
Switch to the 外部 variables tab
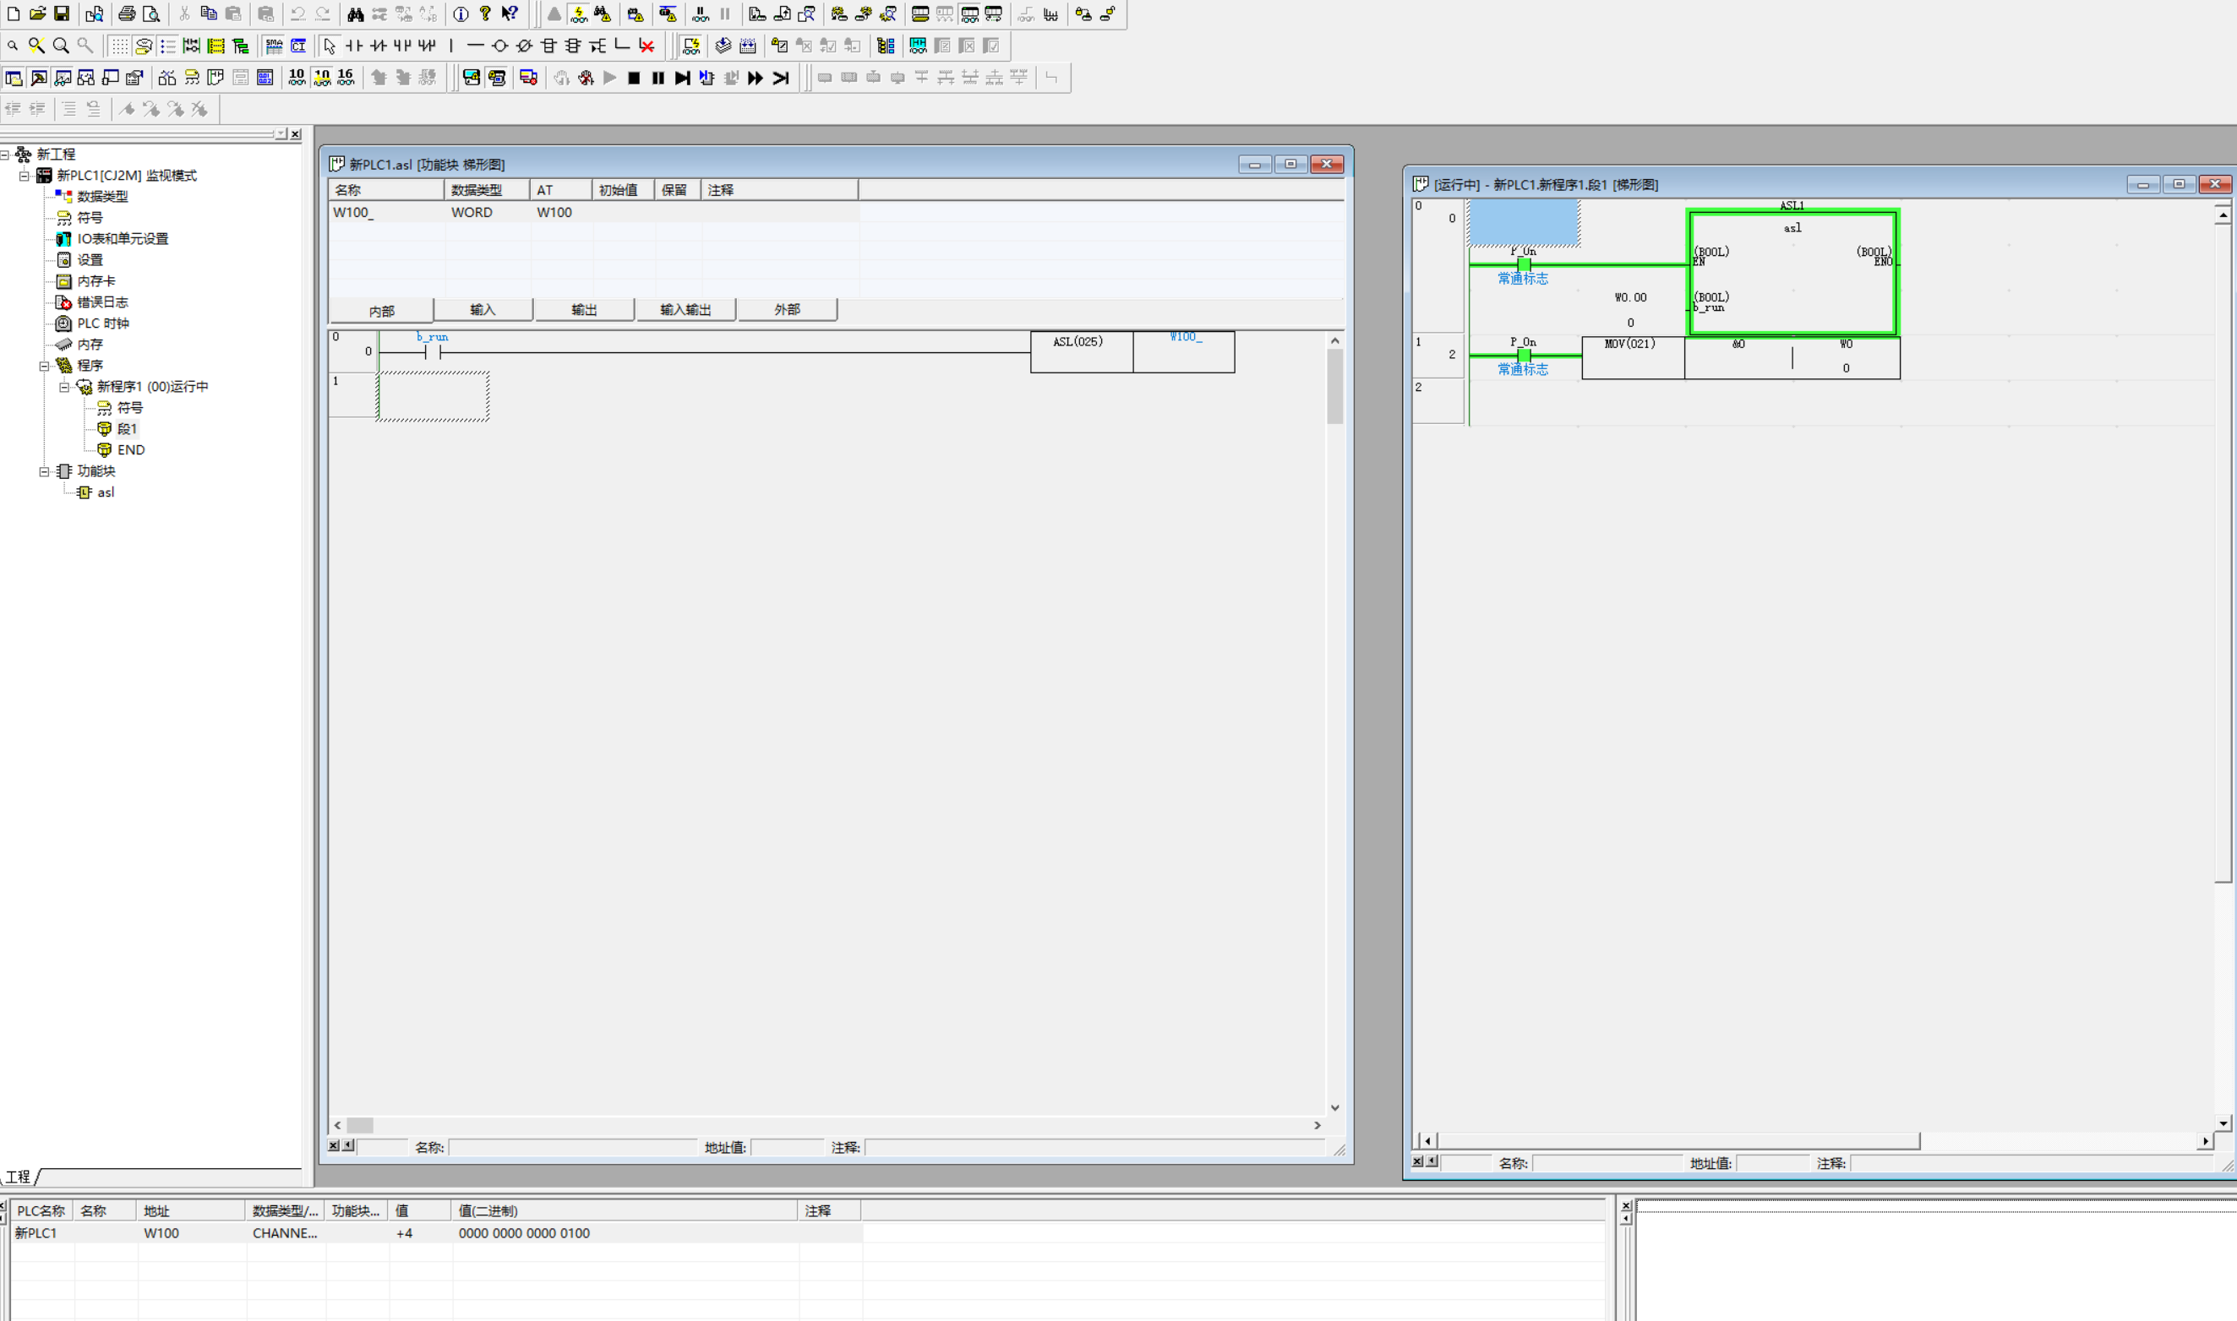(786, 310)
